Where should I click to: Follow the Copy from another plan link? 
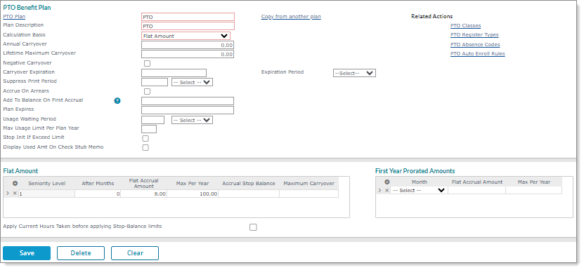tap(291, 17)
